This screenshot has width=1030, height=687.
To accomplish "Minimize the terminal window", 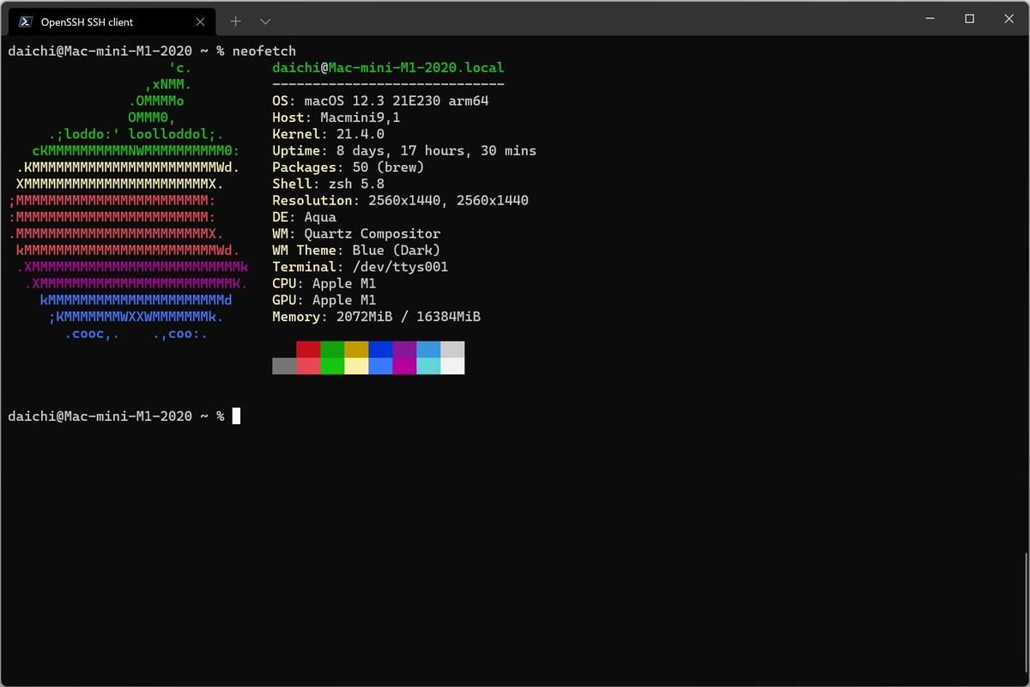I will [x=930, y=18].
